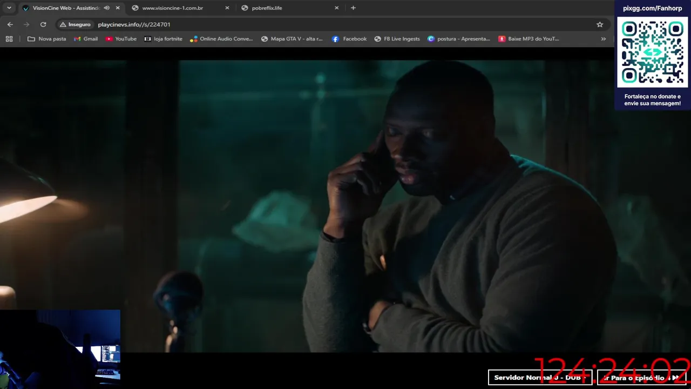Reload the current page
This screenshot has height=389, width=691.
[x=43, y=24]
